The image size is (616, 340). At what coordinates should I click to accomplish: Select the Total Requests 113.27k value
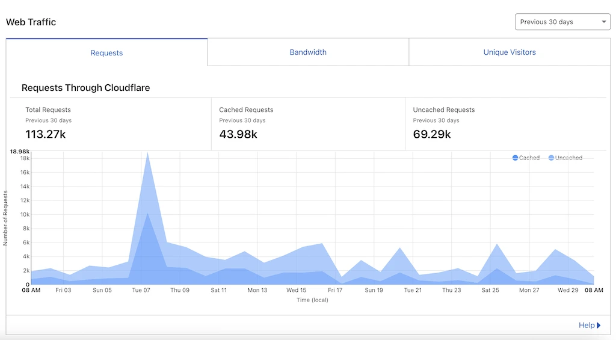(x=45, y=134)
